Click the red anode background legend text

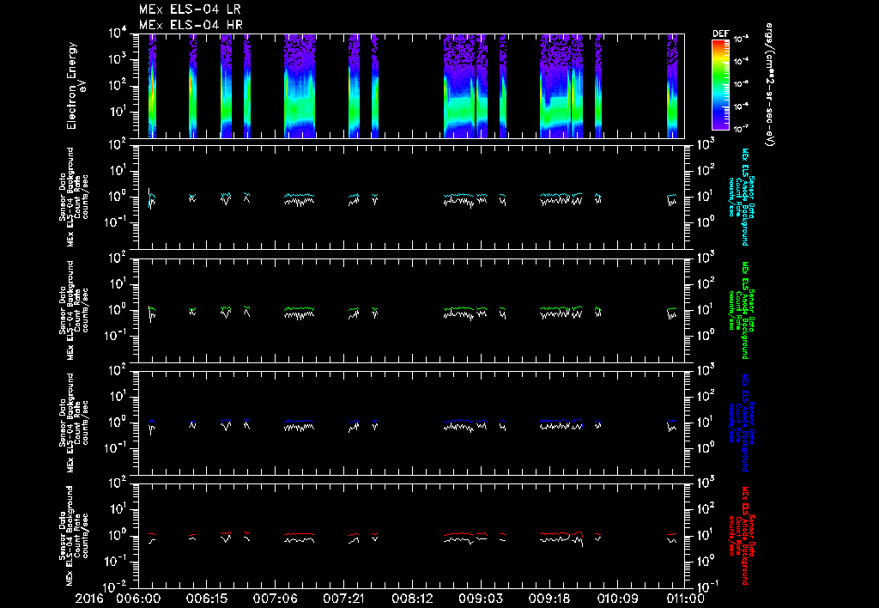click(741, 536)
